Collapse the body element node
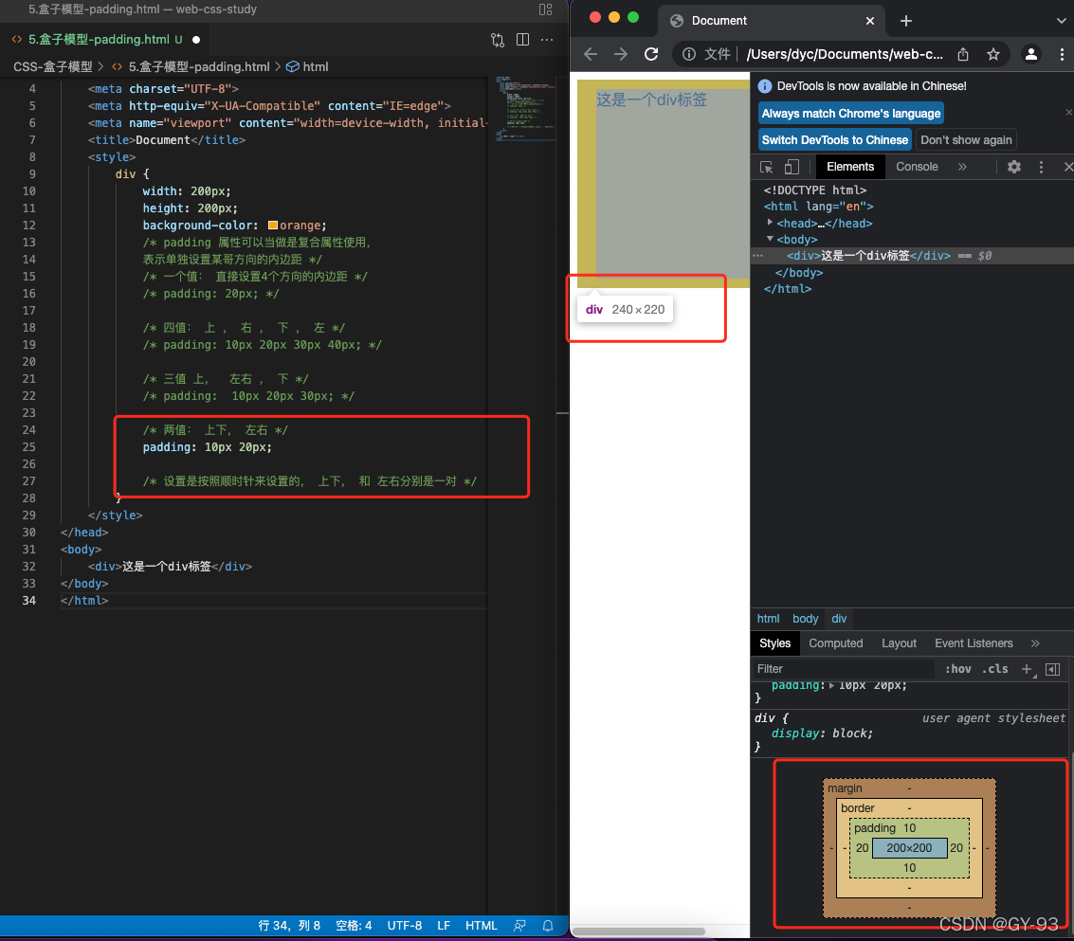Screen dimensions: 1074x941 coord(770,239)
